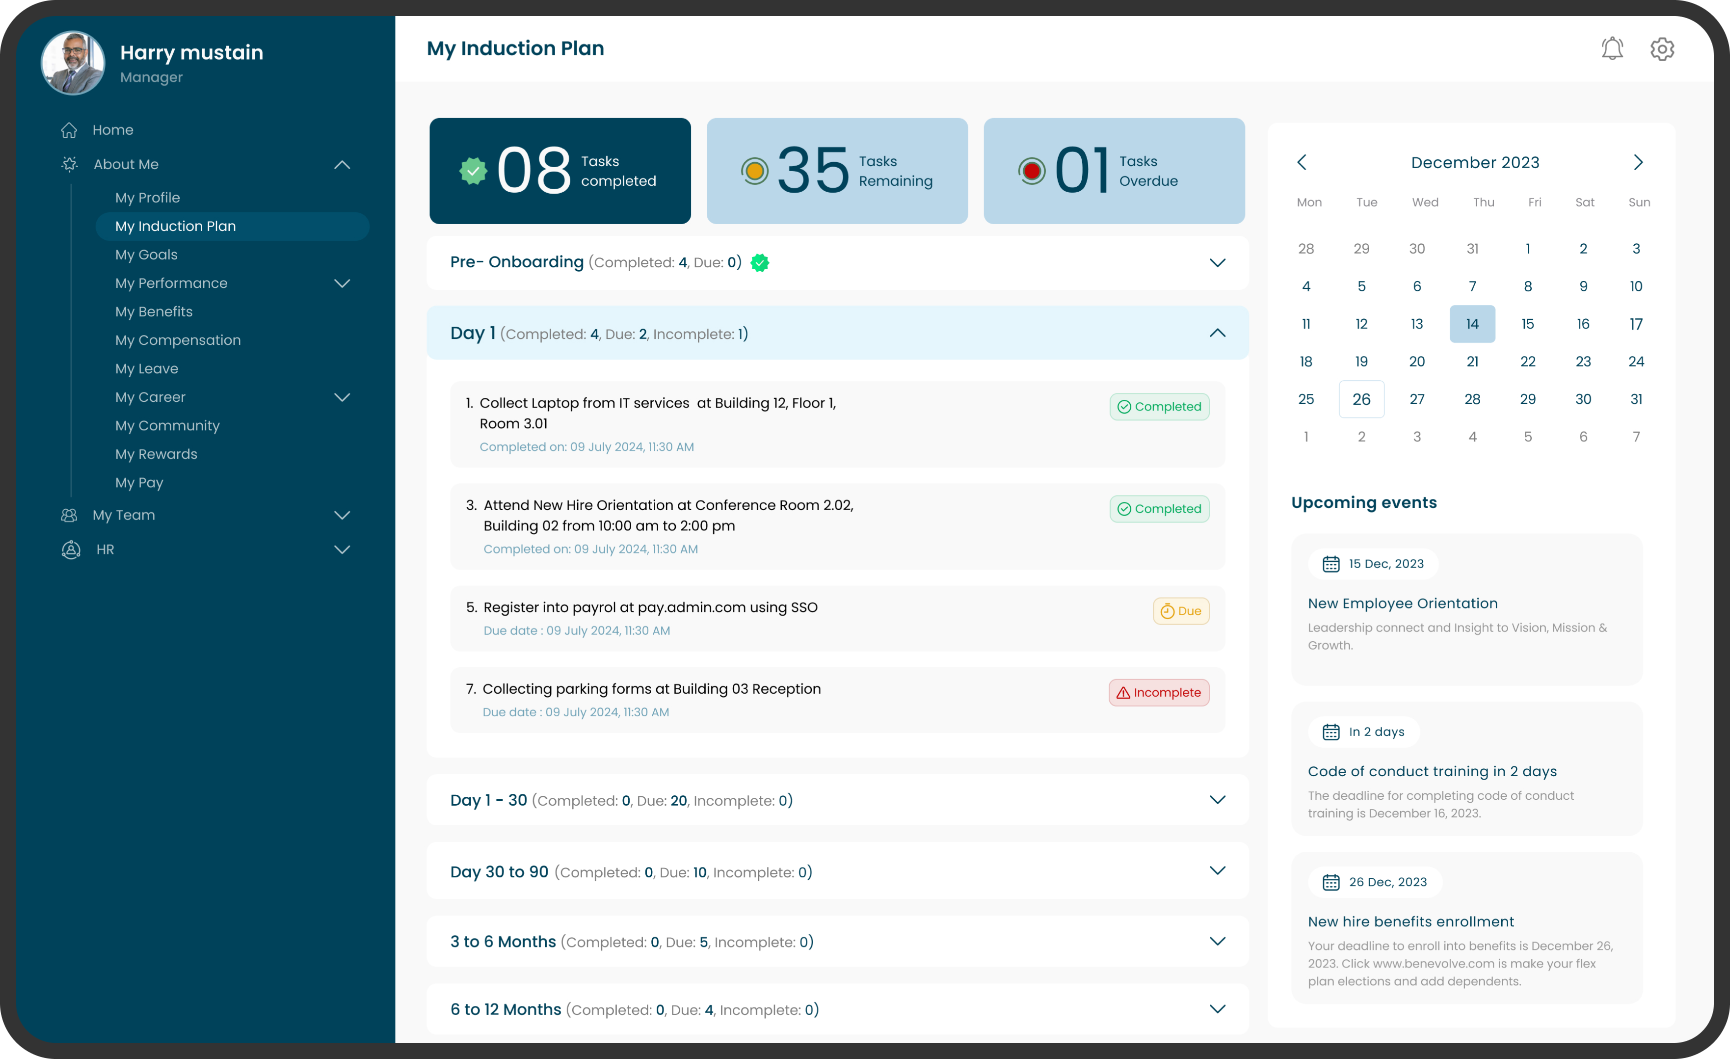Expand the Day 1 - 30 section
Viewport: 1730px width, 1059px height.
(1217, 800)
